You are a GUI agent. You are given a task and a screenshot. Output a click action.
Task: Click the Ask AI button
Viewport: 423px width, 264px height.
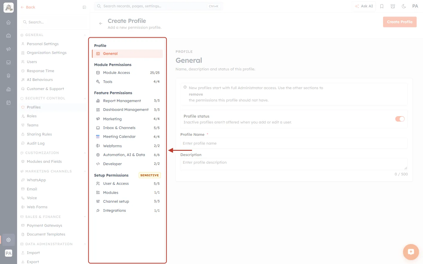coord(364,6)
